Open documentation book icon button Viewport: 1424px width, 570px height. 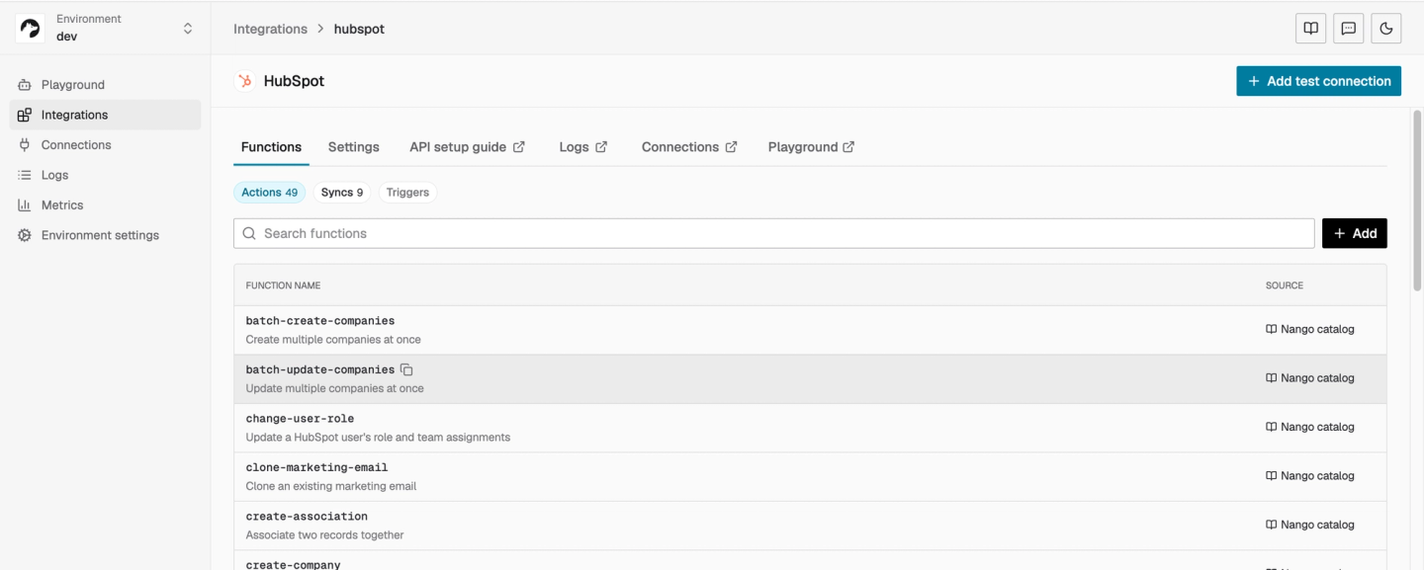pyautogui.click(x=1310, y=29)
